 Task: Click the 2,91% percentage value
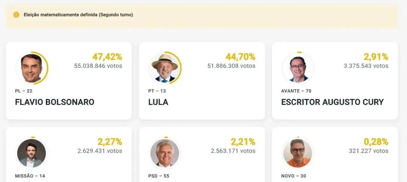(376, 57)
